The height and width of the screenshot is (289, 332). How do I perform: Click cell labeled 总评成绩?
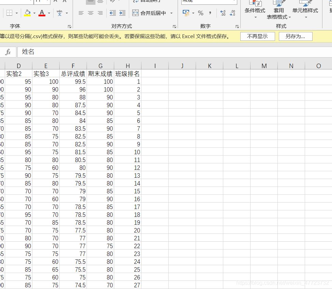pyautogui.click(x=73, y=74)
